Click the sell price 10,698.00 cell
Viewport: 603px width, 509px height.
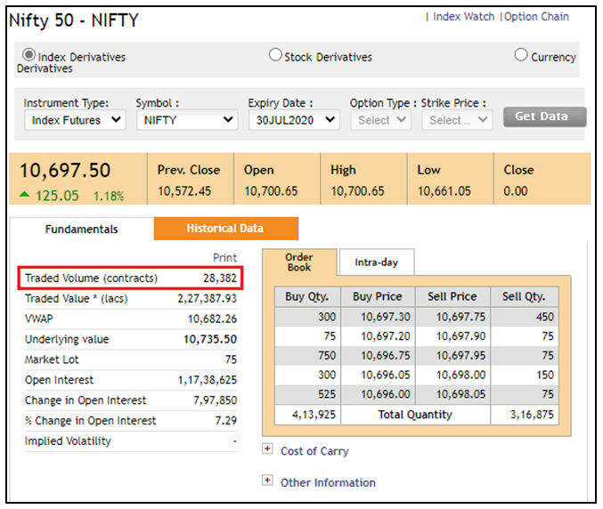[x=452, y=375]
